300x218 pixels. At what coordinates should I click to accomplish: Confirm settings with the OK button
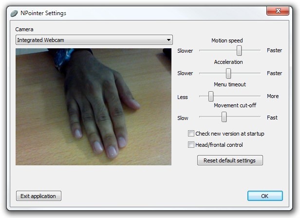[x=265, y=196]
